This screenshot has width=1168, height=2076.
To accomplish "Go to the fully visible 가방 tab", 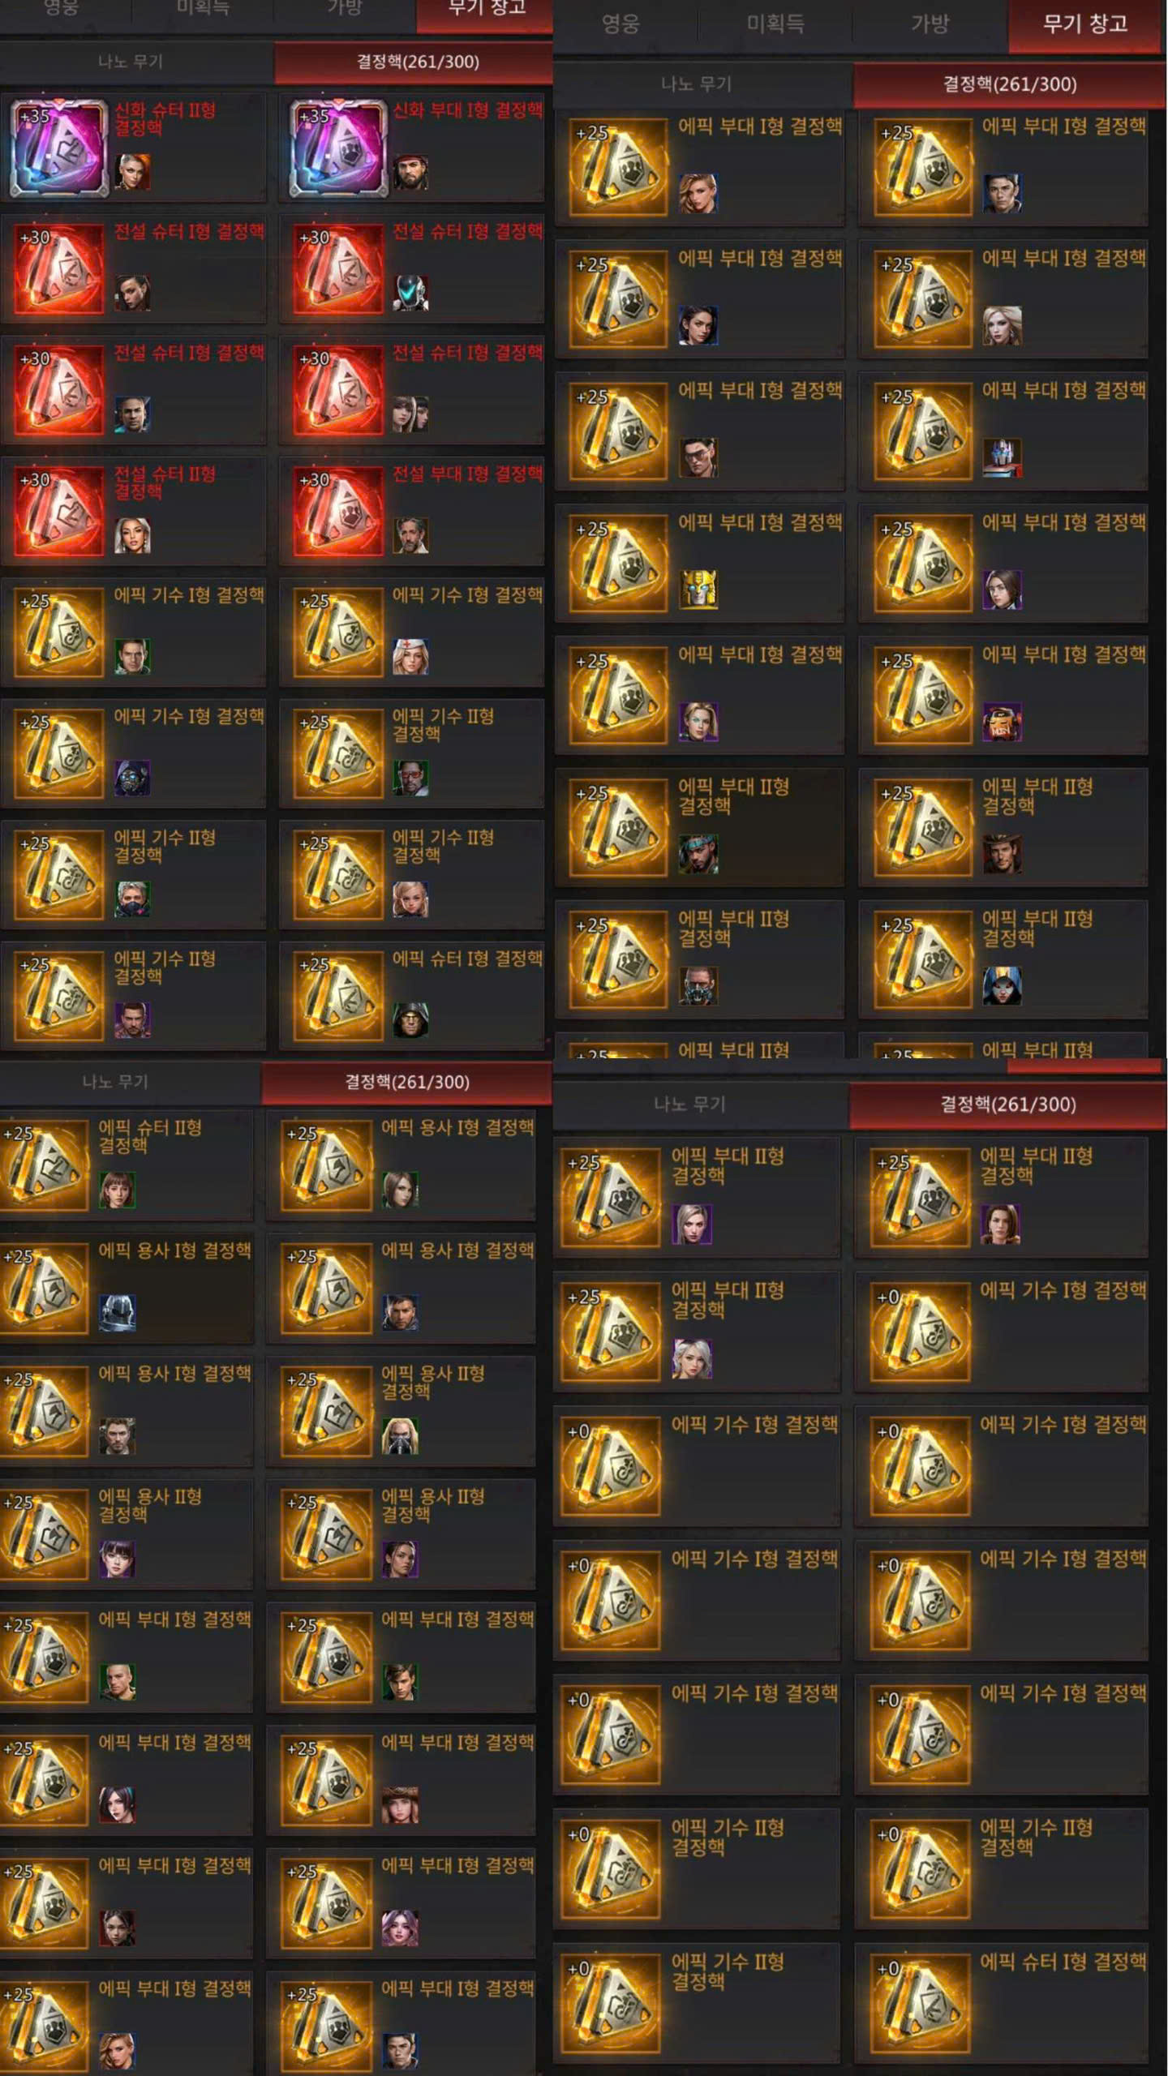I will (930, 24).
